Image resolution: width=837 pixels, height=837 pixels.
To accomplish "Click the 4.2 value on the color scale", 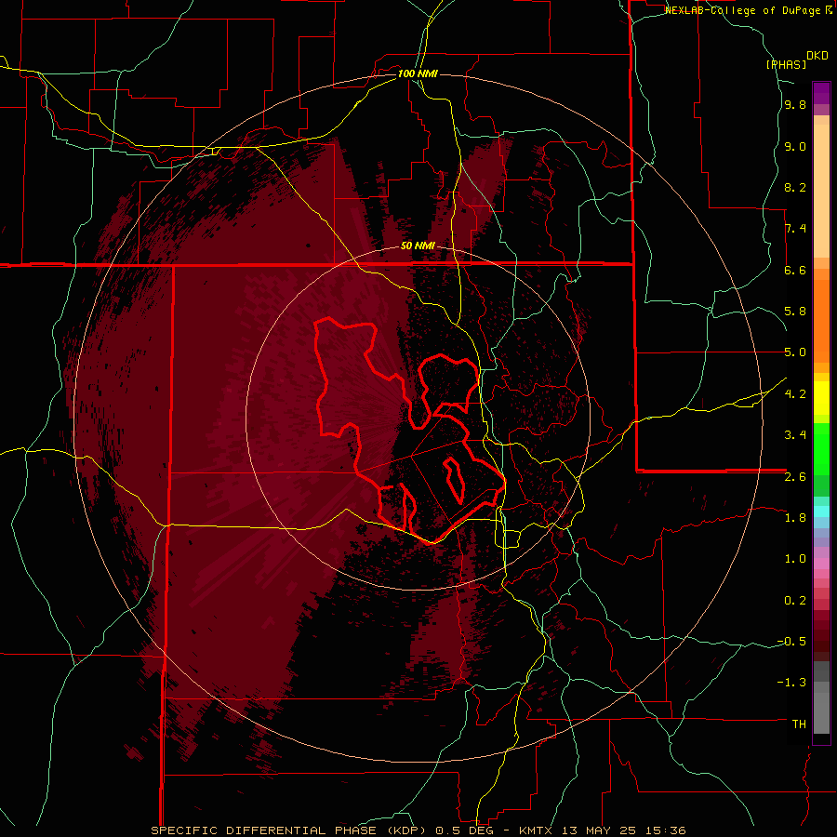I will pos(795,394).
